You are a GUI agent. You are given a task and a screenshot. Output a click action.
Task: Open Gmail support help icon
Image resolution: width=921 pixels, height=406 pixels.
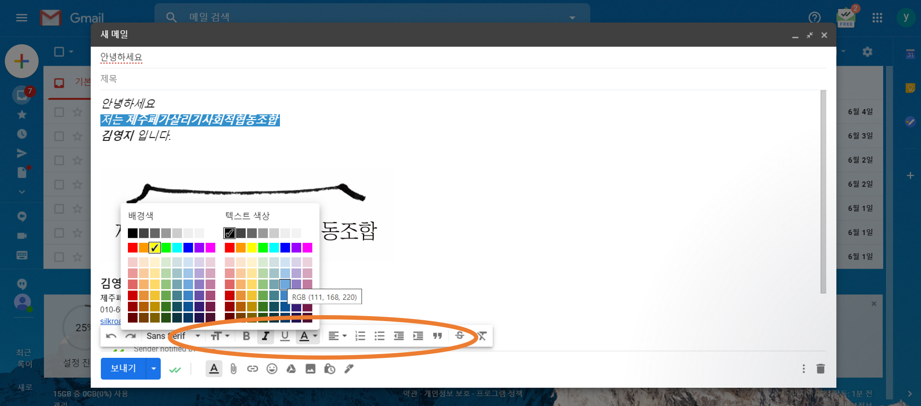814,18
